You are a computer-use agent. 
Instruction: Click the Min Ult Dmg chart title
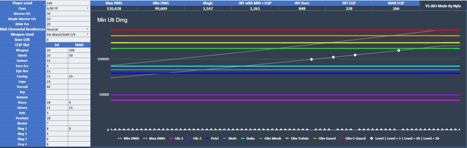click(112, 20)
